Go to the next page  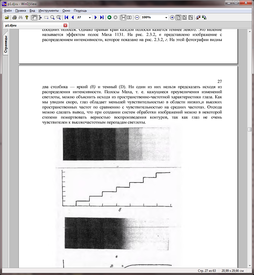(96, 17)
